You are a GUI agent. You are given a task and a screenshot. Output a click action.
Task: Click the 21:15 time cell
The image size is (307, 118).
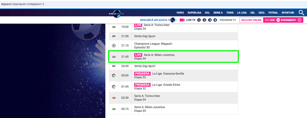(x=125, y=45)
